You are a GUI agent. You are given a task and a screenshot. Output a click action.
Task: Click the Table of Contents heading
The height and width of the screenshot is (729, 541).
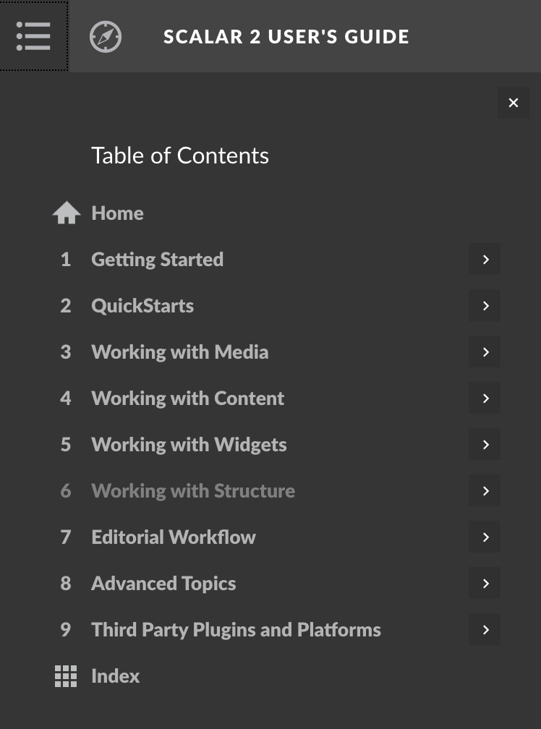click(x=180, y=155)
